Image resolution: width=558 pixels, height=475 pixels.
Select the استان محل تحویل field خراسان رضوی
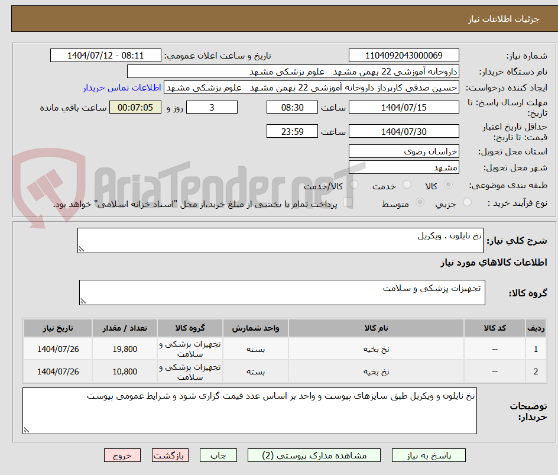[404, 151]
